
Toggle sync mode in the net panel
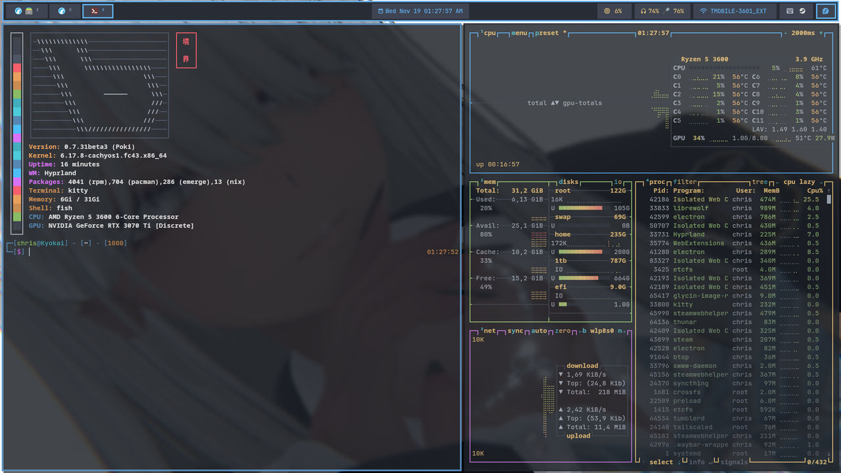(x=516, y=331)
